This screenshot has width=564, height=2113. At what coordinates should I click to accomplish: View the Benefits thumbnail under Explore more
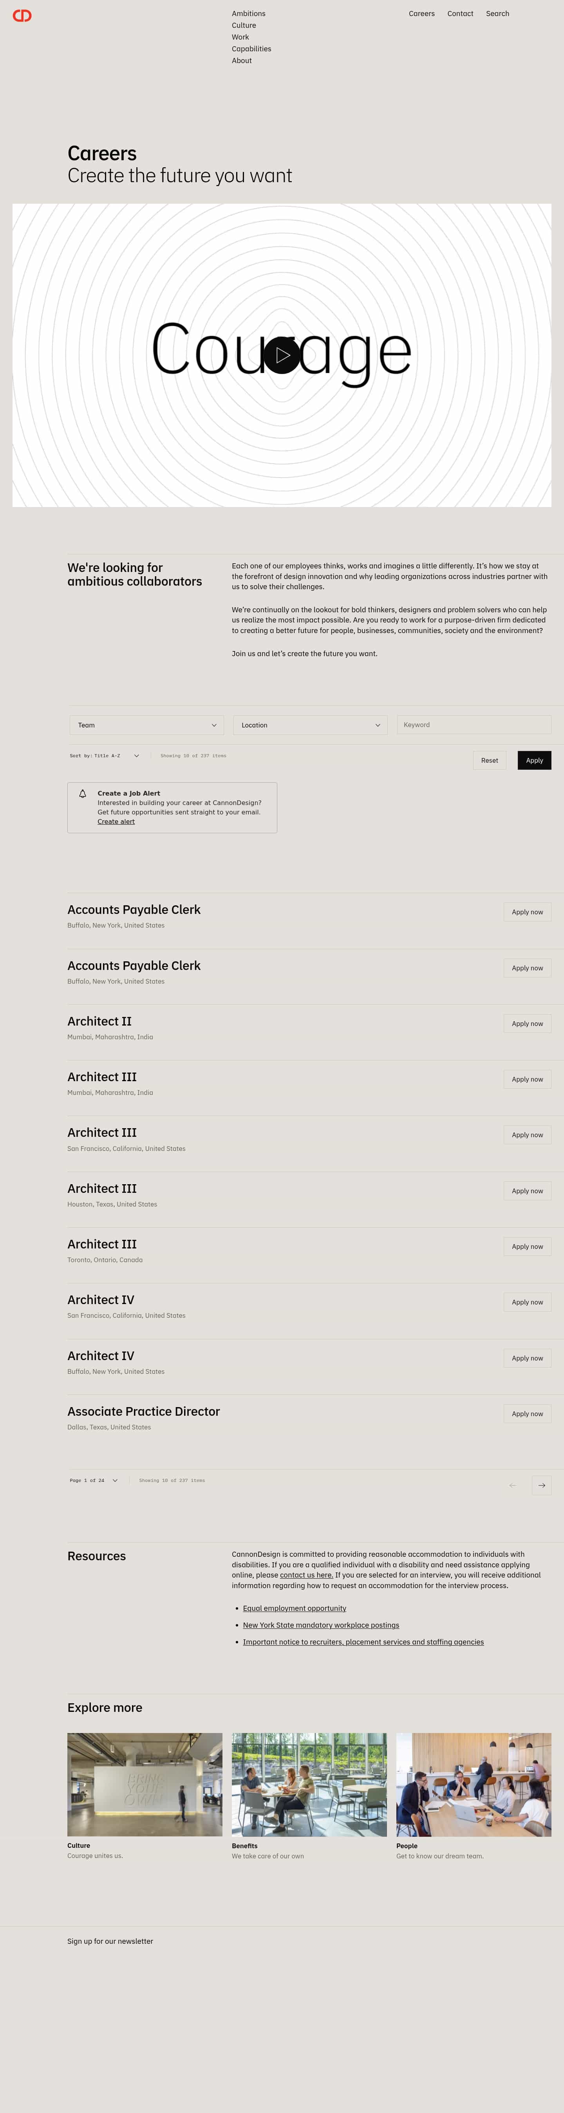(309, 1784)
